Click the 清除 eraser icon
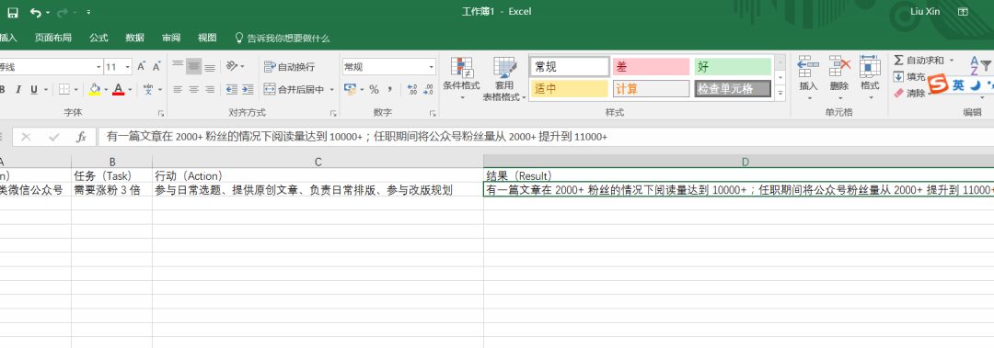This screenshot has width=994, height=348. pyautogui.click(x=898, y=93)
